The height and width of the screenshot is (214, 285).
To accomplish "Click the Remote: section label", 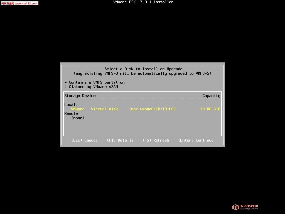I will (72, 114).
